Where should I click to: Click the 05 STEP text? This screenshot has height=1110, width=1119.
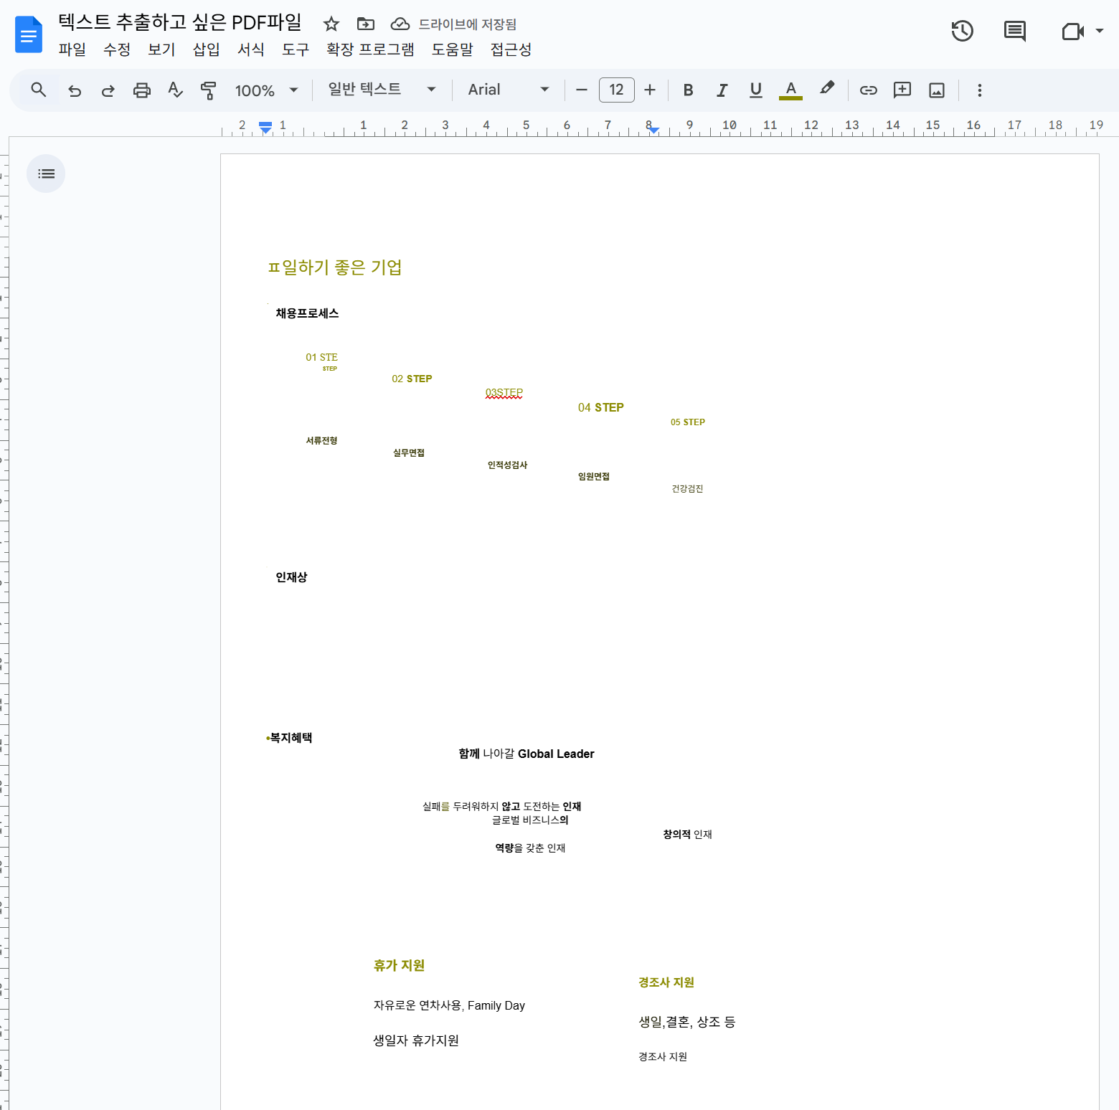coord(688,422)
